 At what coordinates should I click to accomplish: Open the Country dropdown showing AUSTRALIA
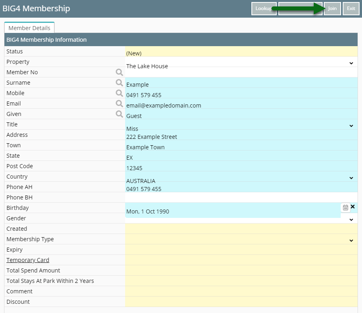[x=351, y=178]
